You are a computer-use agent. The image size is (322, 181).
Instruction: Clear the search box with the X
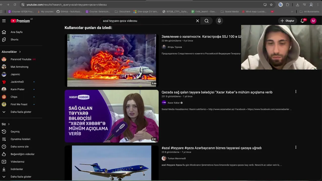point(197,21)
